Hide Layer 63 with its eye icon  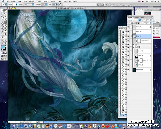point(128,27)
